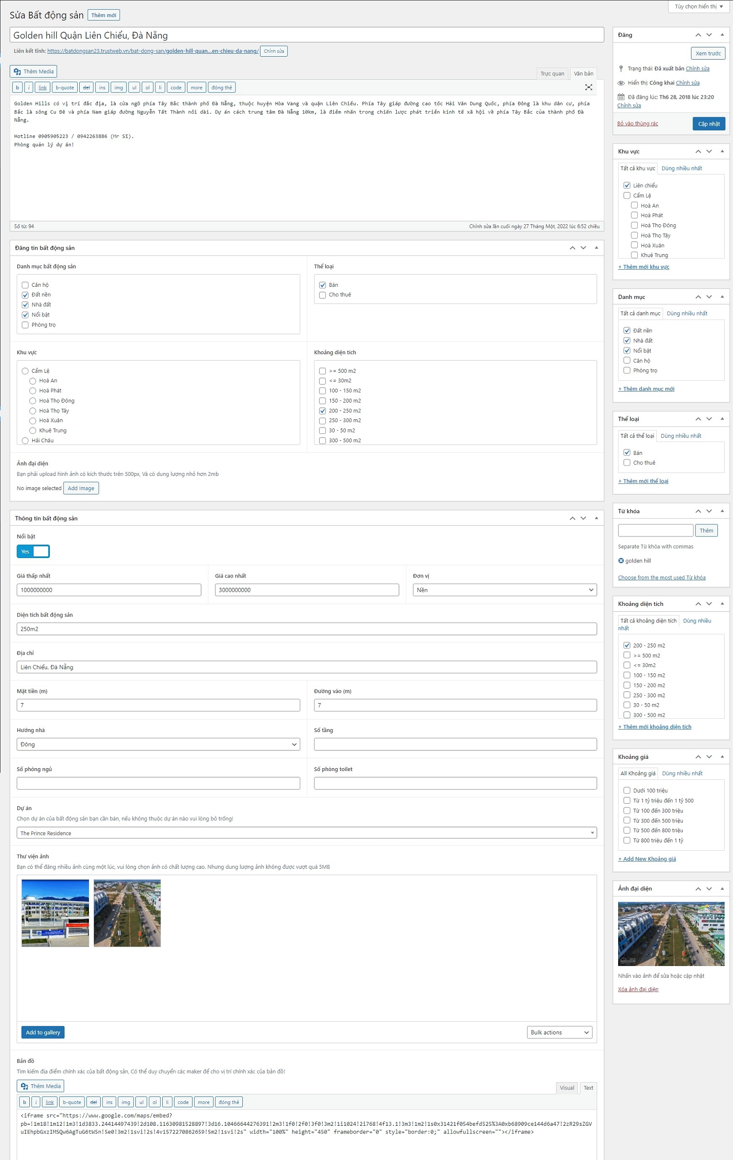This screenshot has height=1160, width=733.
Task: Click the Bỏ vào thùng rác link
Action: coord(637,124)
